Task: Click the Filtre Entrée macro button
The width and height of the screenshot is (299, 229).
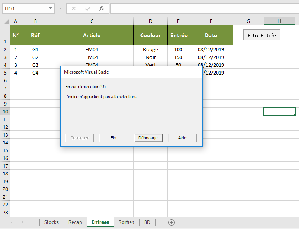Action: (261, 35)
